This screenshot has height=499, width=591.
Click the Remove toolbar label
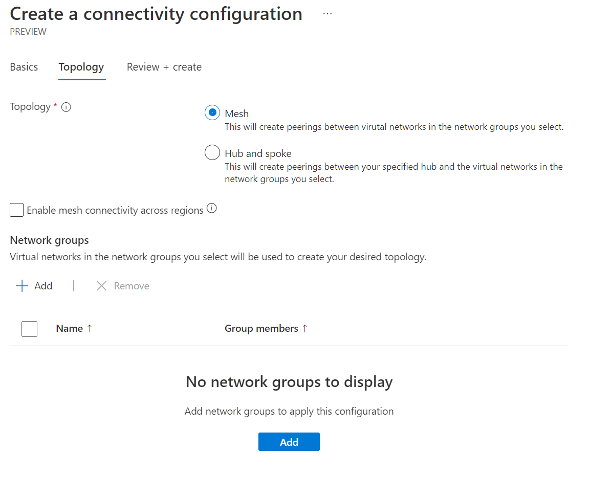click(132, 286)
